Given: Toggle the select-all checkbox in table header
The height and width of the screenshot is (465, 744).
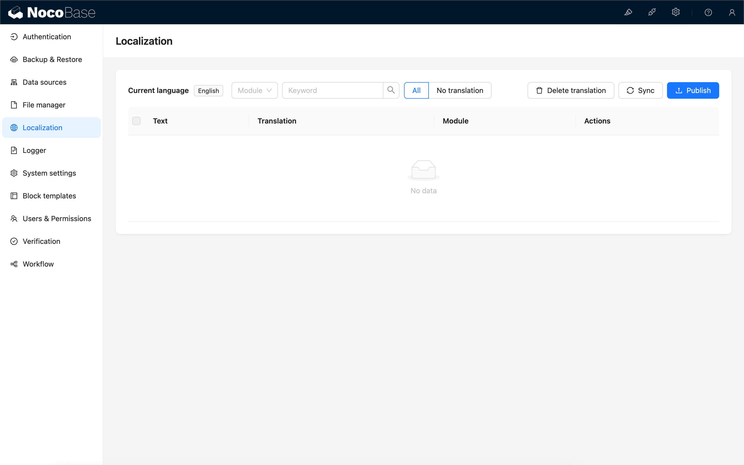Looking at the screenshot, I should click(x=136, y=121).
